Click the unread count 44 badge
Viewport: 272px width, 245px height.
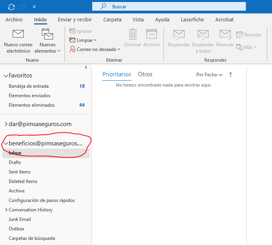coord(82,105)
